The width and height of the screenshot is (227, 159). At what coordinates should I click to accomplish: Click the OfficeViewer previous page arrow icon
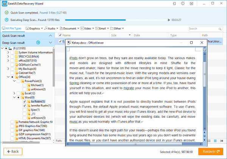[x=205, y=132]
